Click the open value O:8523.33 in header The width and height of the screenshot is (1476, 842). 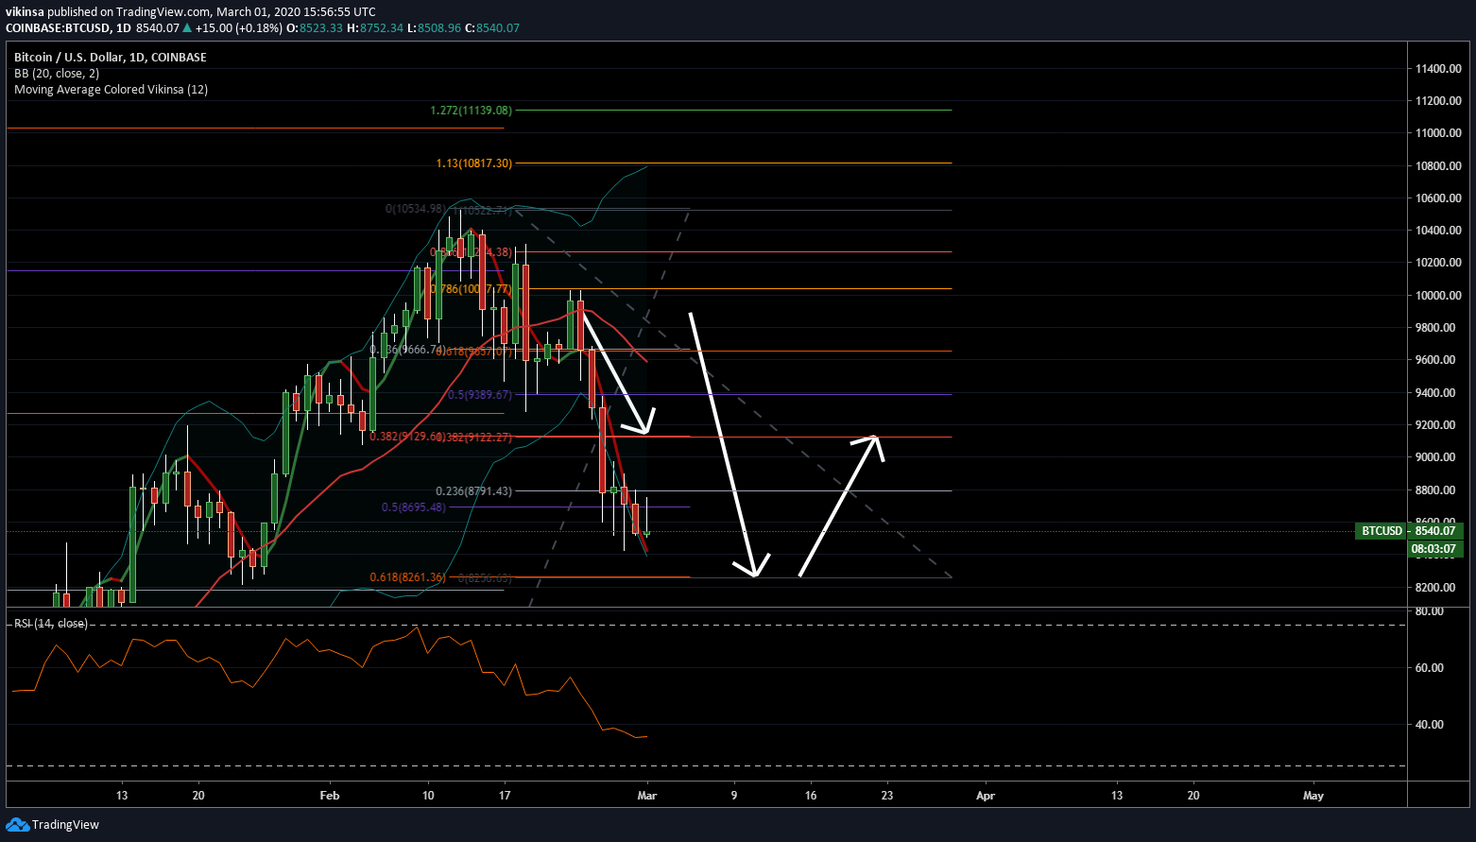(x=316, y=28)
